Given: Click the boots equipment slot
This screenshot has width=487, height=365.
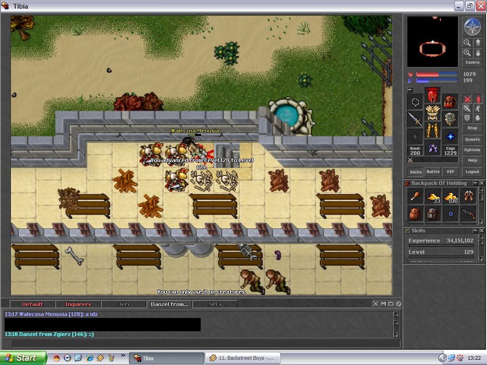Looking at the screenshot, I should (433, 148).
